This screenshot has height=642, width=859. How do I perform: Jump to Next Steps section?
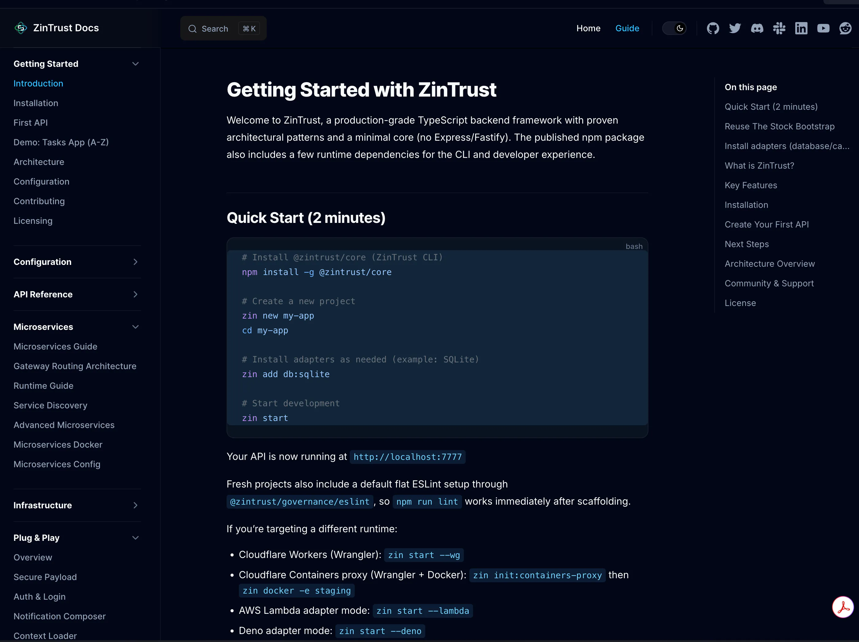tap(747, 244)
